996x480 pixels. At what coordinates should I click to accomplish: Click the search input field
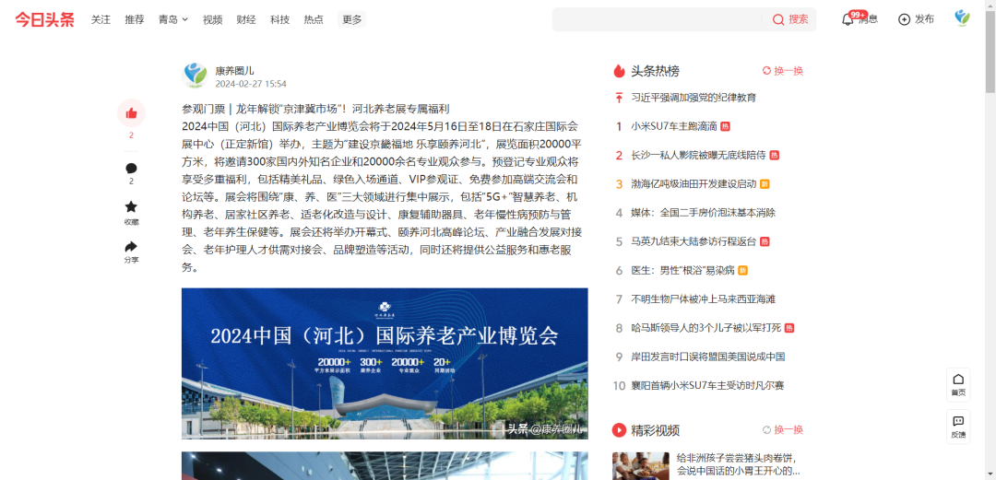coord(657,19)
